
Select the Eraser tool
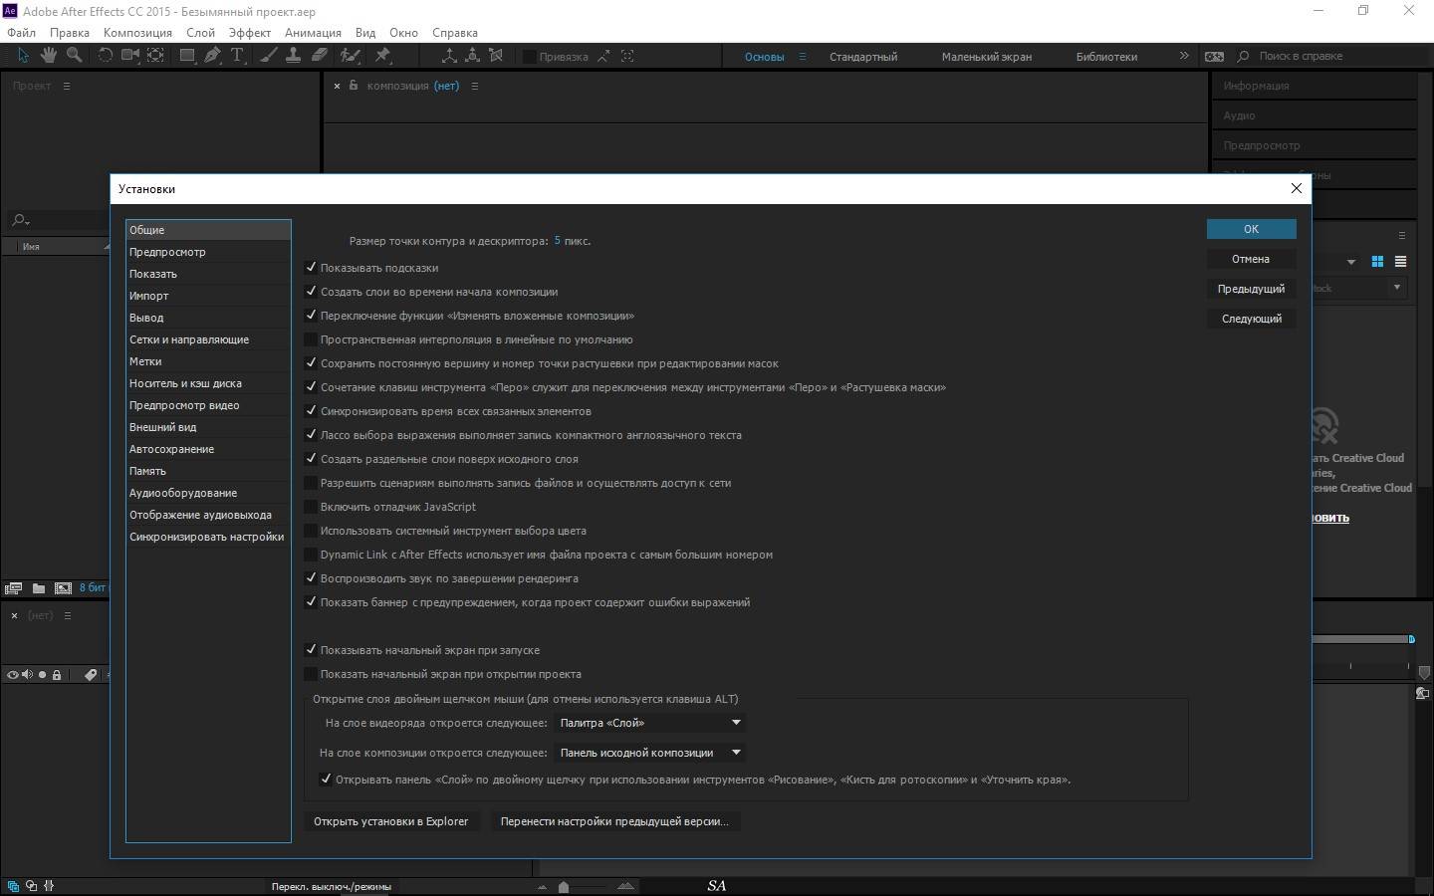tap(320, 56)
